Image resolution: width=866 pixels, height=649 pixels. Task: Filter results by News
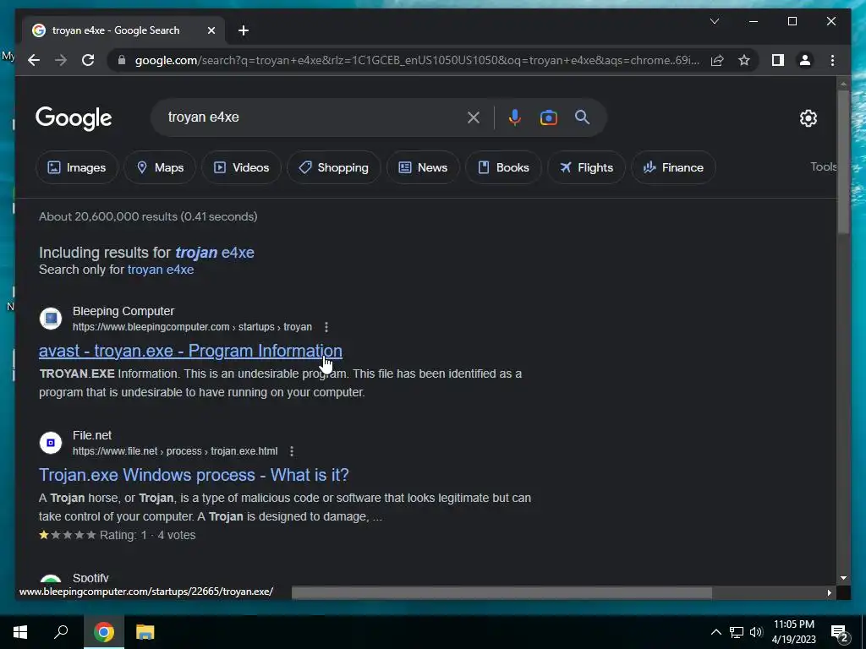(x=423, y=167)
